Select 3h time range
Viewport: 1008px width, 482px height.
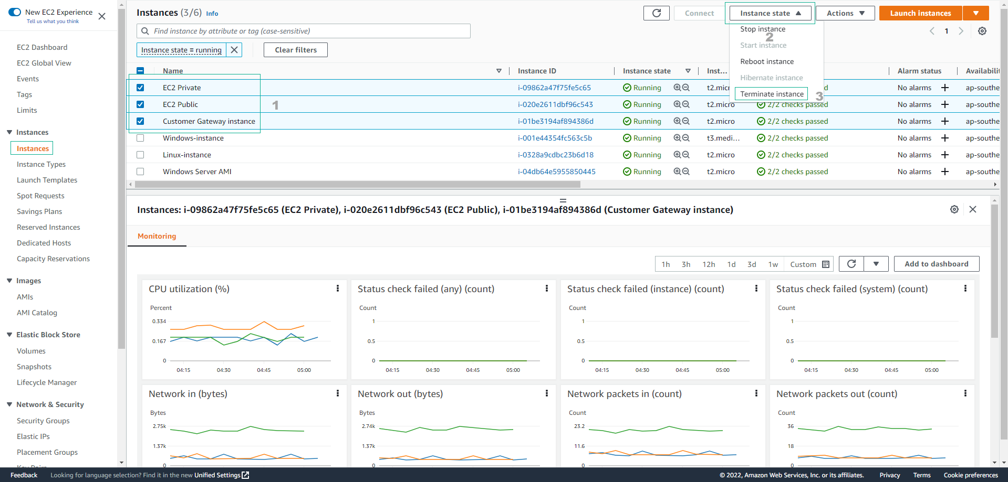click(x=686, y=264)
